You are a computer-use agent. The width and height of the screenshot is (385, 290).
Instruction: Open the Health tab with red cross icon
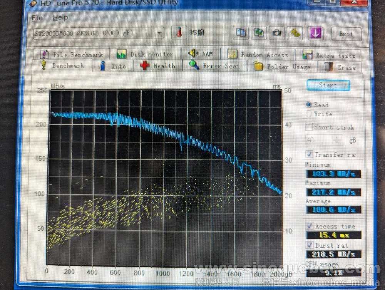pos(158,66)
